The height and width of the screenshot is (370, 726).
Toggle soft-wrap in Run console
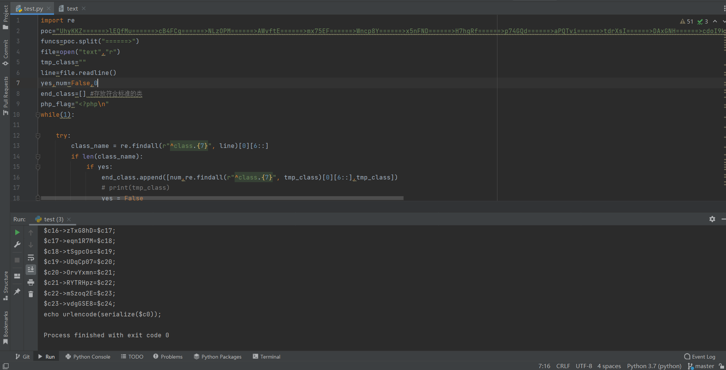click(31, 257)
